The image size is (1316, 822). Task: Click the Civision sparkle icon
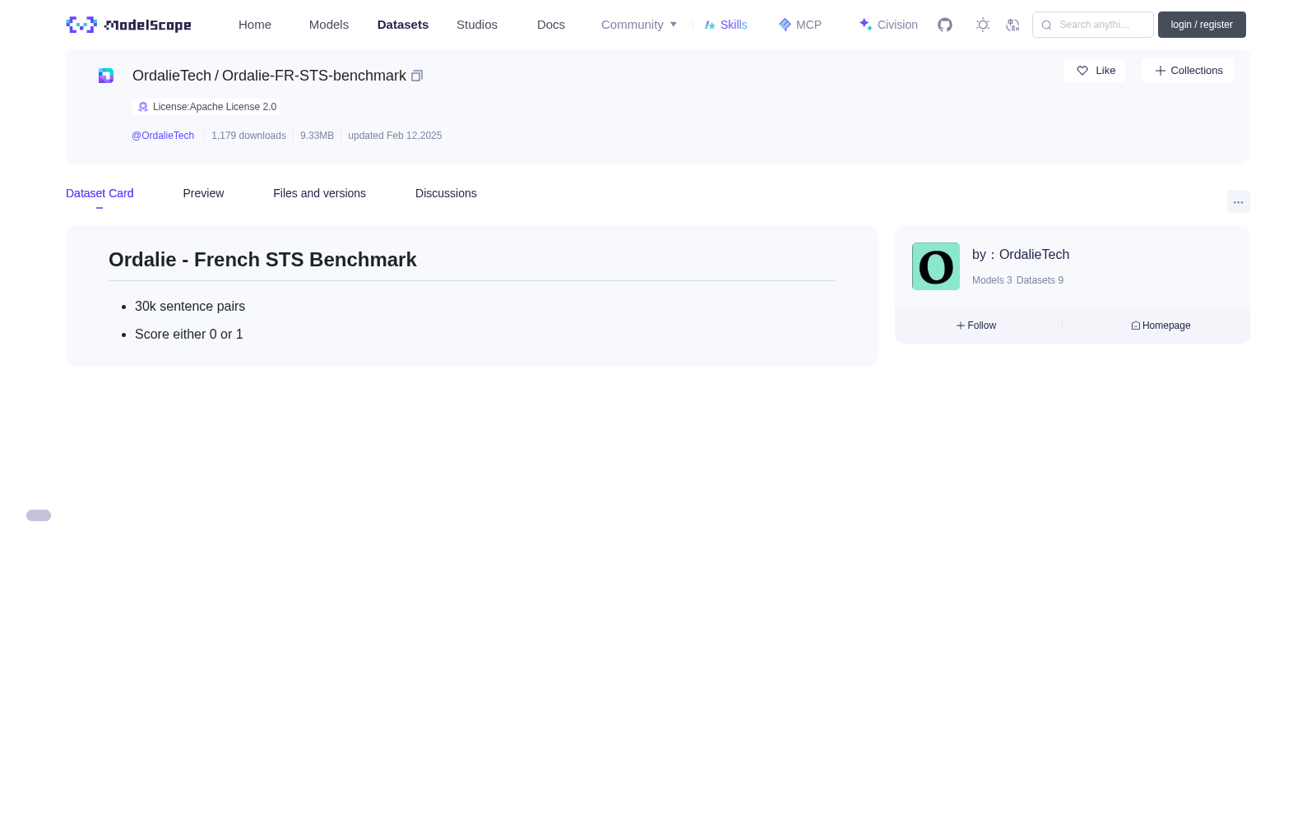click(866, 25)
